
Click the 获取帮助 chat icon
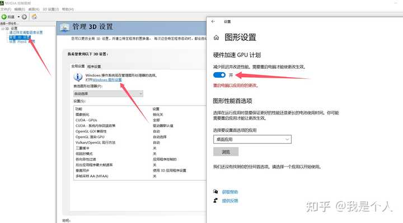(x=215, y=192)
